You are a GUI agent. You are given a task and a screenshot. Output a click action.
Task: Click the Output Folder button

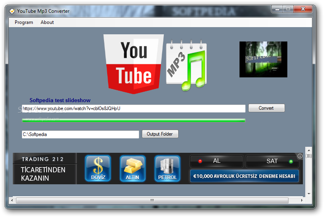[x=160, y=134]
